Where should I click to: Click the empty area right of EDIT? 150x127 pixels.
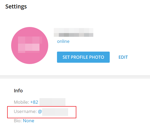point(139,57)
